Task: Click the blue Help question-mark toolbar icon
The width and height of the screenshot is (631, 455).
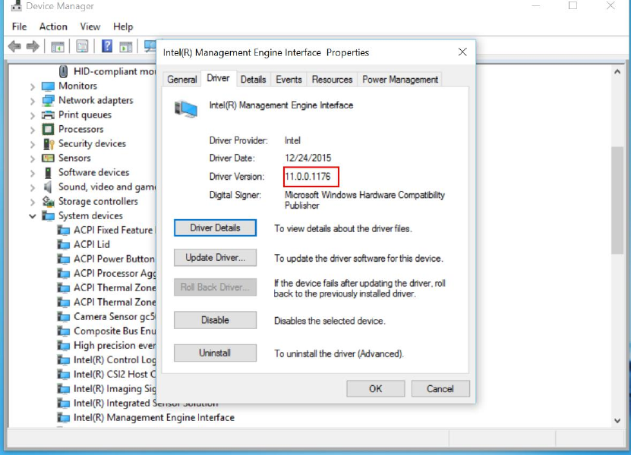Action: click(107, 46)
